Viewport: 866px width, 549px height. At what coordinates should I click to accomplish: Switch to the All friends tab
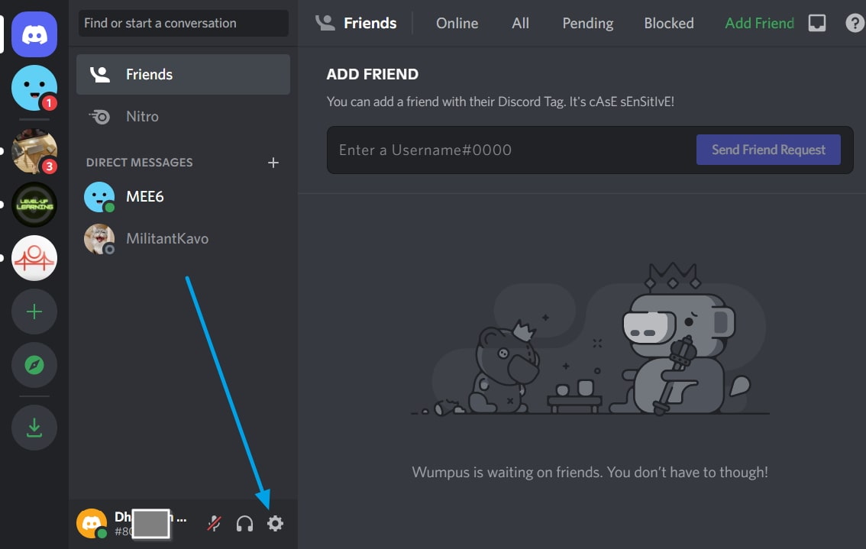coord(520,23)
